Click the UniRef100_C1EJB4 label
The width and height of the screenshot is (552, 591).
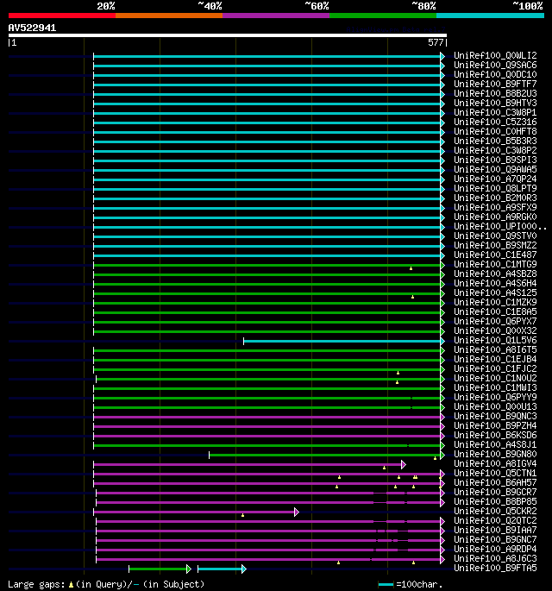pos(495,359)
